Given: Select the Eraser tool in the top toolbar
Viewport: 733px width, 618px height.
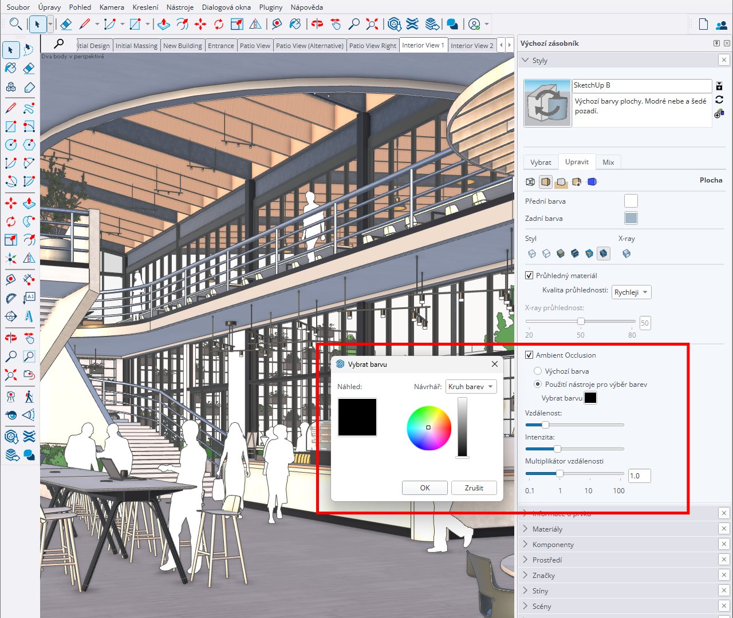Looking at the screenshot, I should (x=66, y=24).
